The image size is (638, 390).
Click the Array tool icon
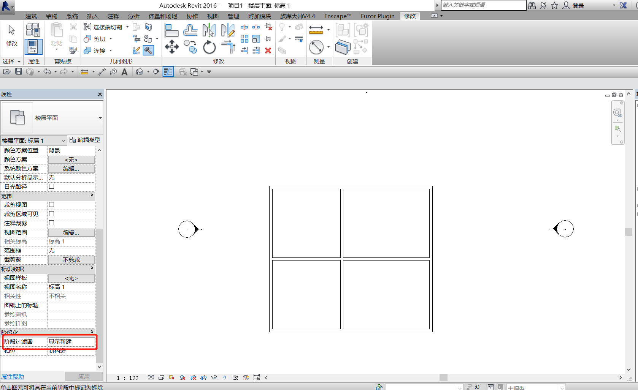pyautogui.click(x=244, y=39)
